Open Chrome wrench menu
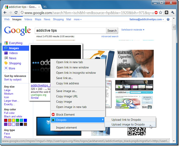The width and height of the screenshot is (179, 146). 173,12
